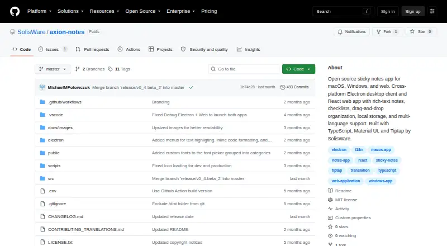Image resolution: width=447 pixels, height=246 pixels.
Task: Click the .github/workflows folder icon
Action: [x=42, y=102]
